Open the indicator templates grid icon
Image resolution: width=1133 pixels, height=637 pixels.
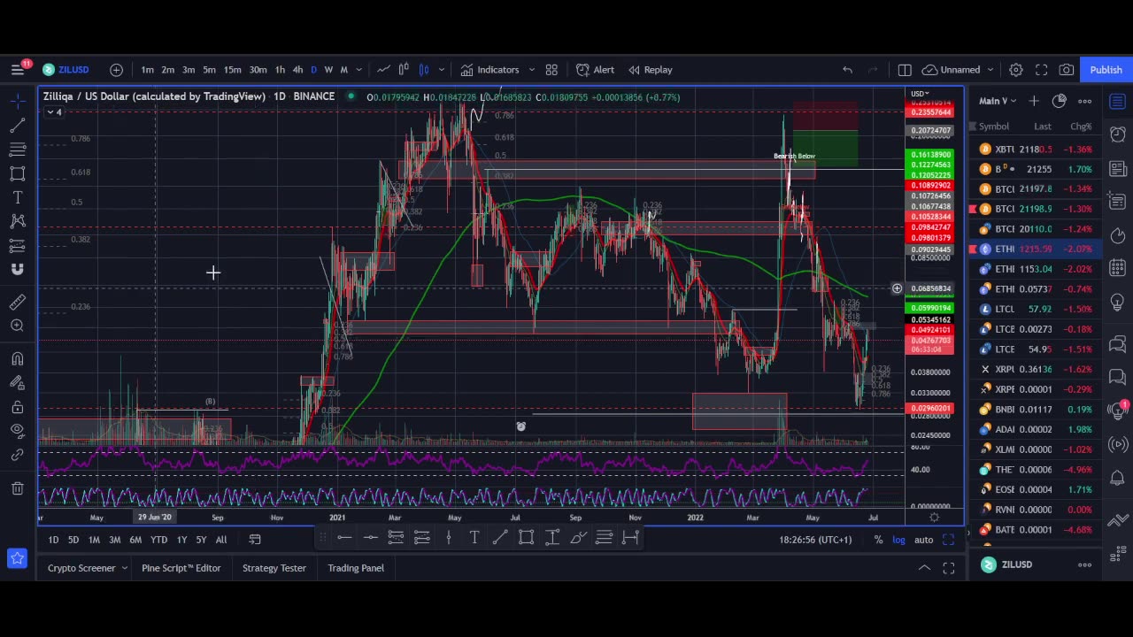coord(551,70)
